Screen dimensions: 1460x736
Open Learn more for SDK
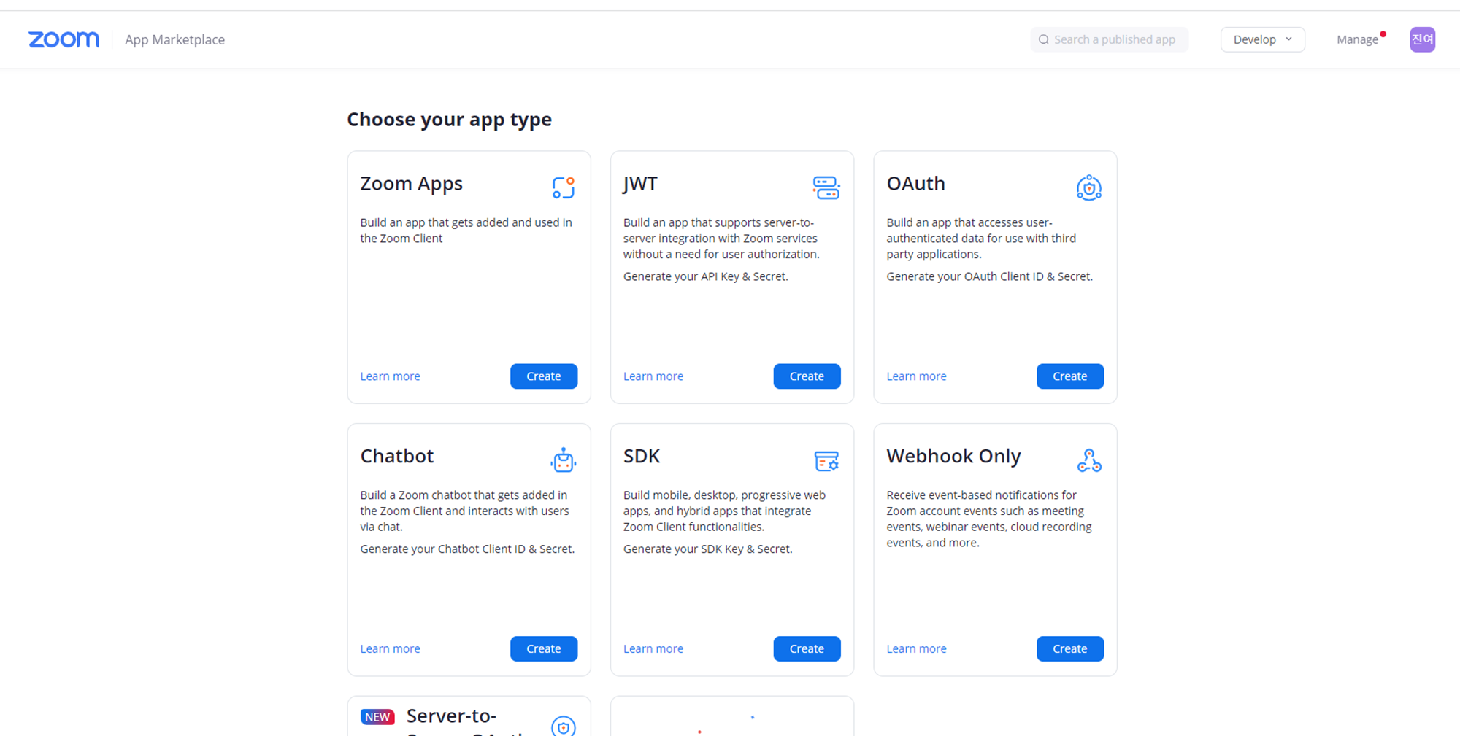tap(653, 648)
